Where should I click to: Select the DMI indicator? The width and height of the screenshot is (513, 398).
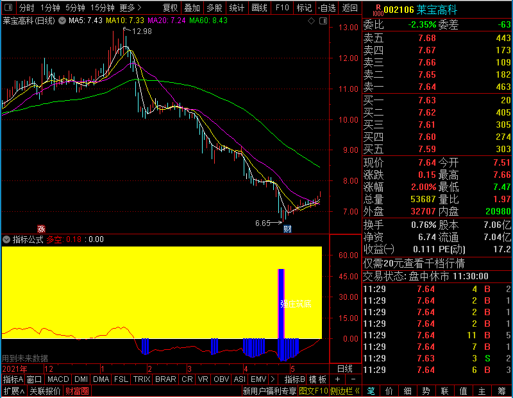tap(81, 379)
